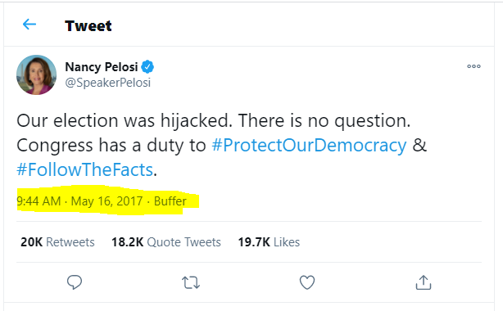Click the Nancy Pelosi display name
Viewport: 503px width, 311px height.
(102, 67)
